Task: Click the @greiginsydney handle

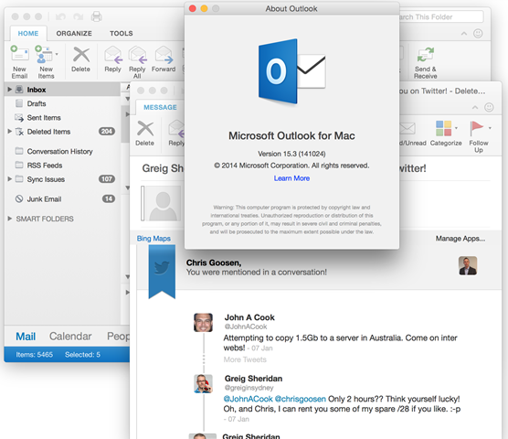Action: tap(249, 388)
